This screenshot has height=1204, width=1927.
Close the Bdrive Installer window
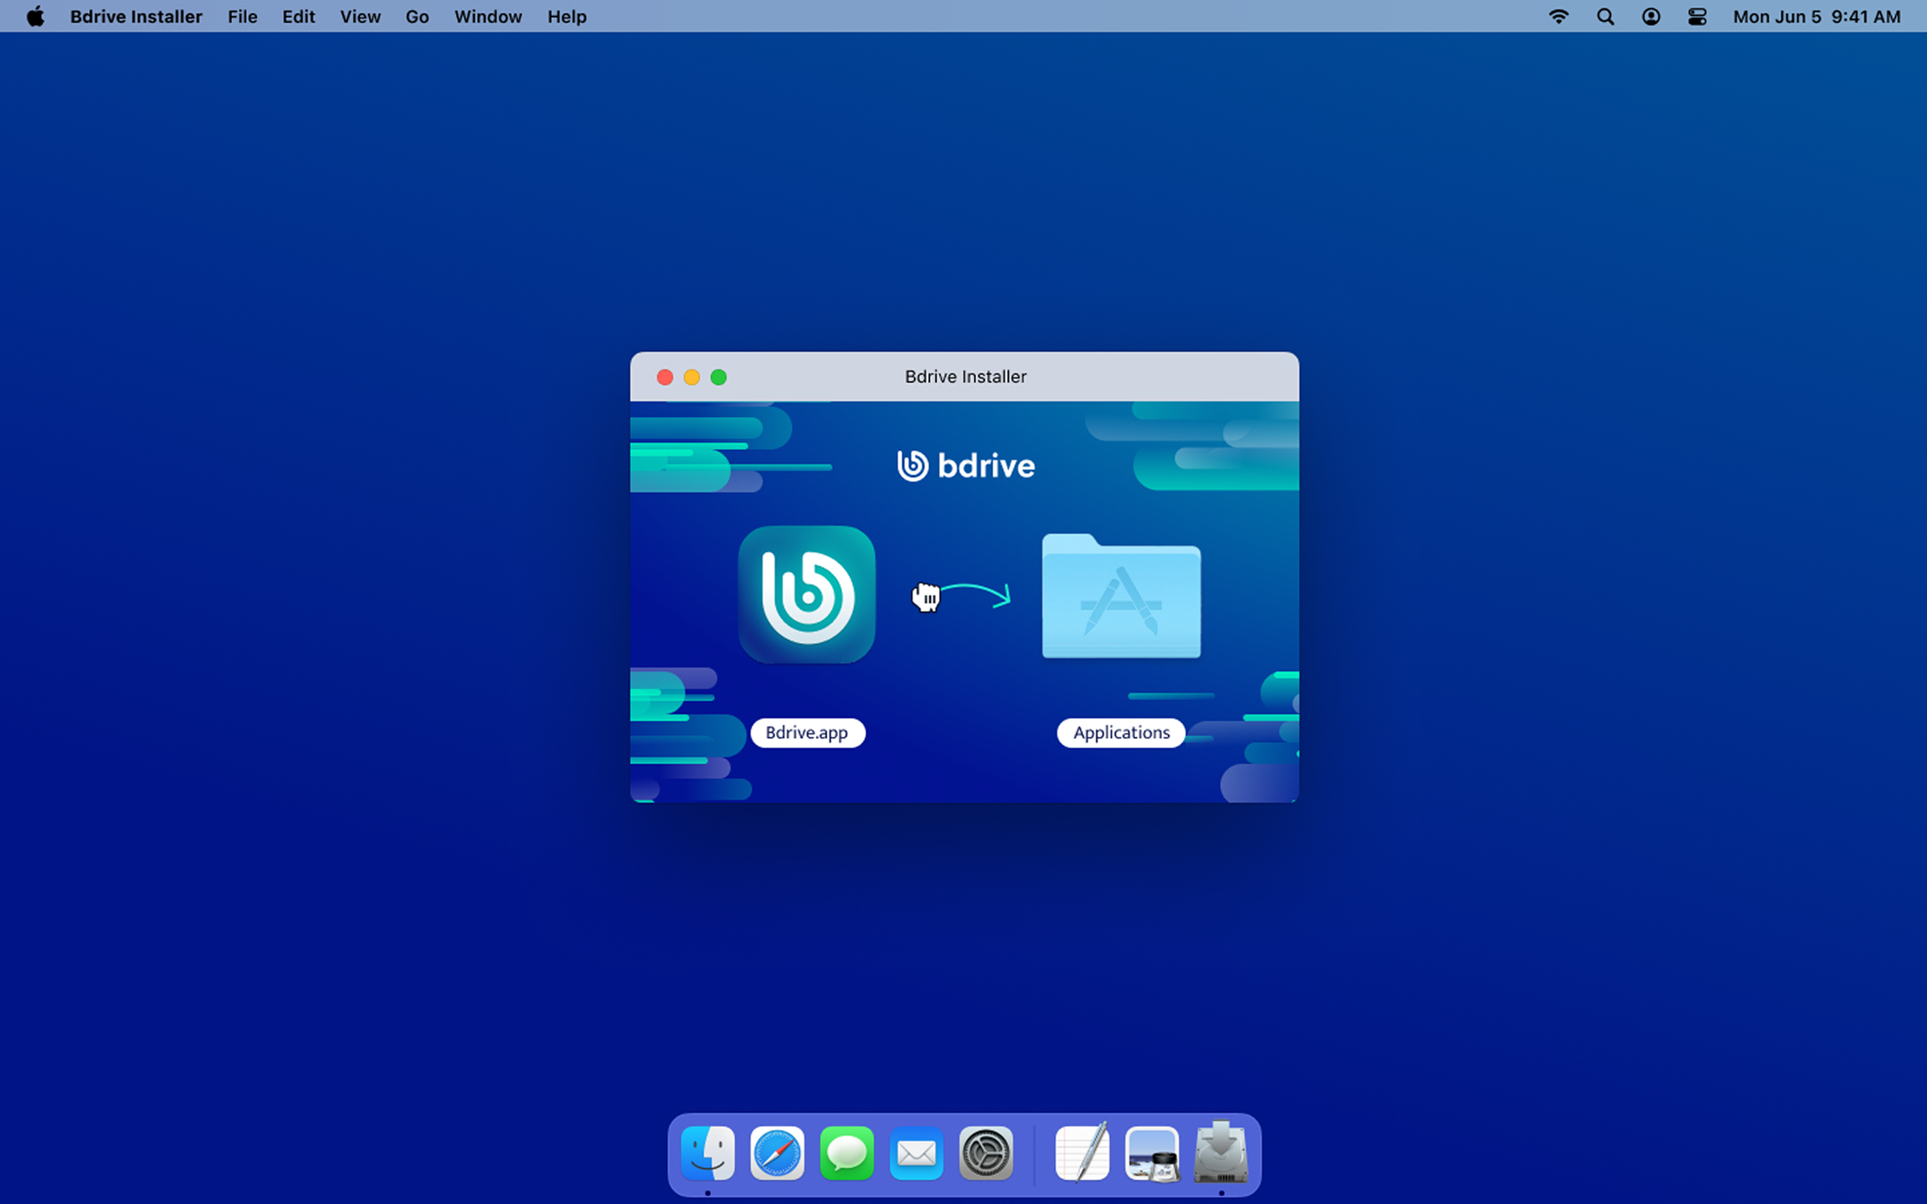[x=665, y=377]
